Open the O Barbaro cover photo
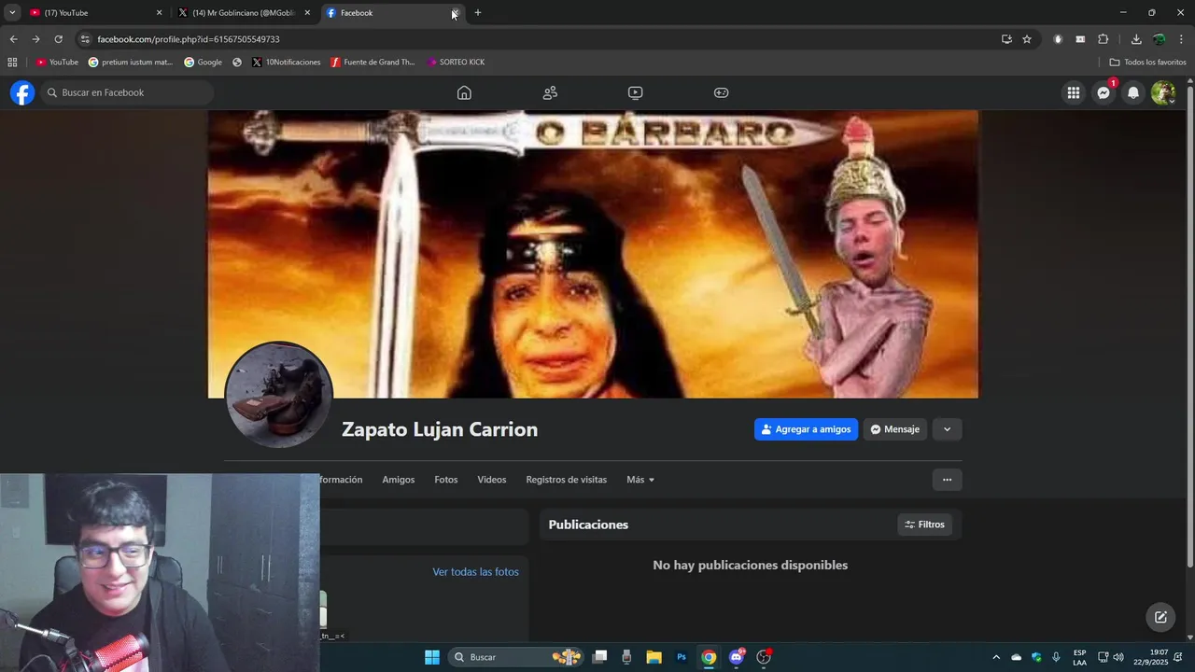Screen dimensions: 1195x672 coord(593,254)
